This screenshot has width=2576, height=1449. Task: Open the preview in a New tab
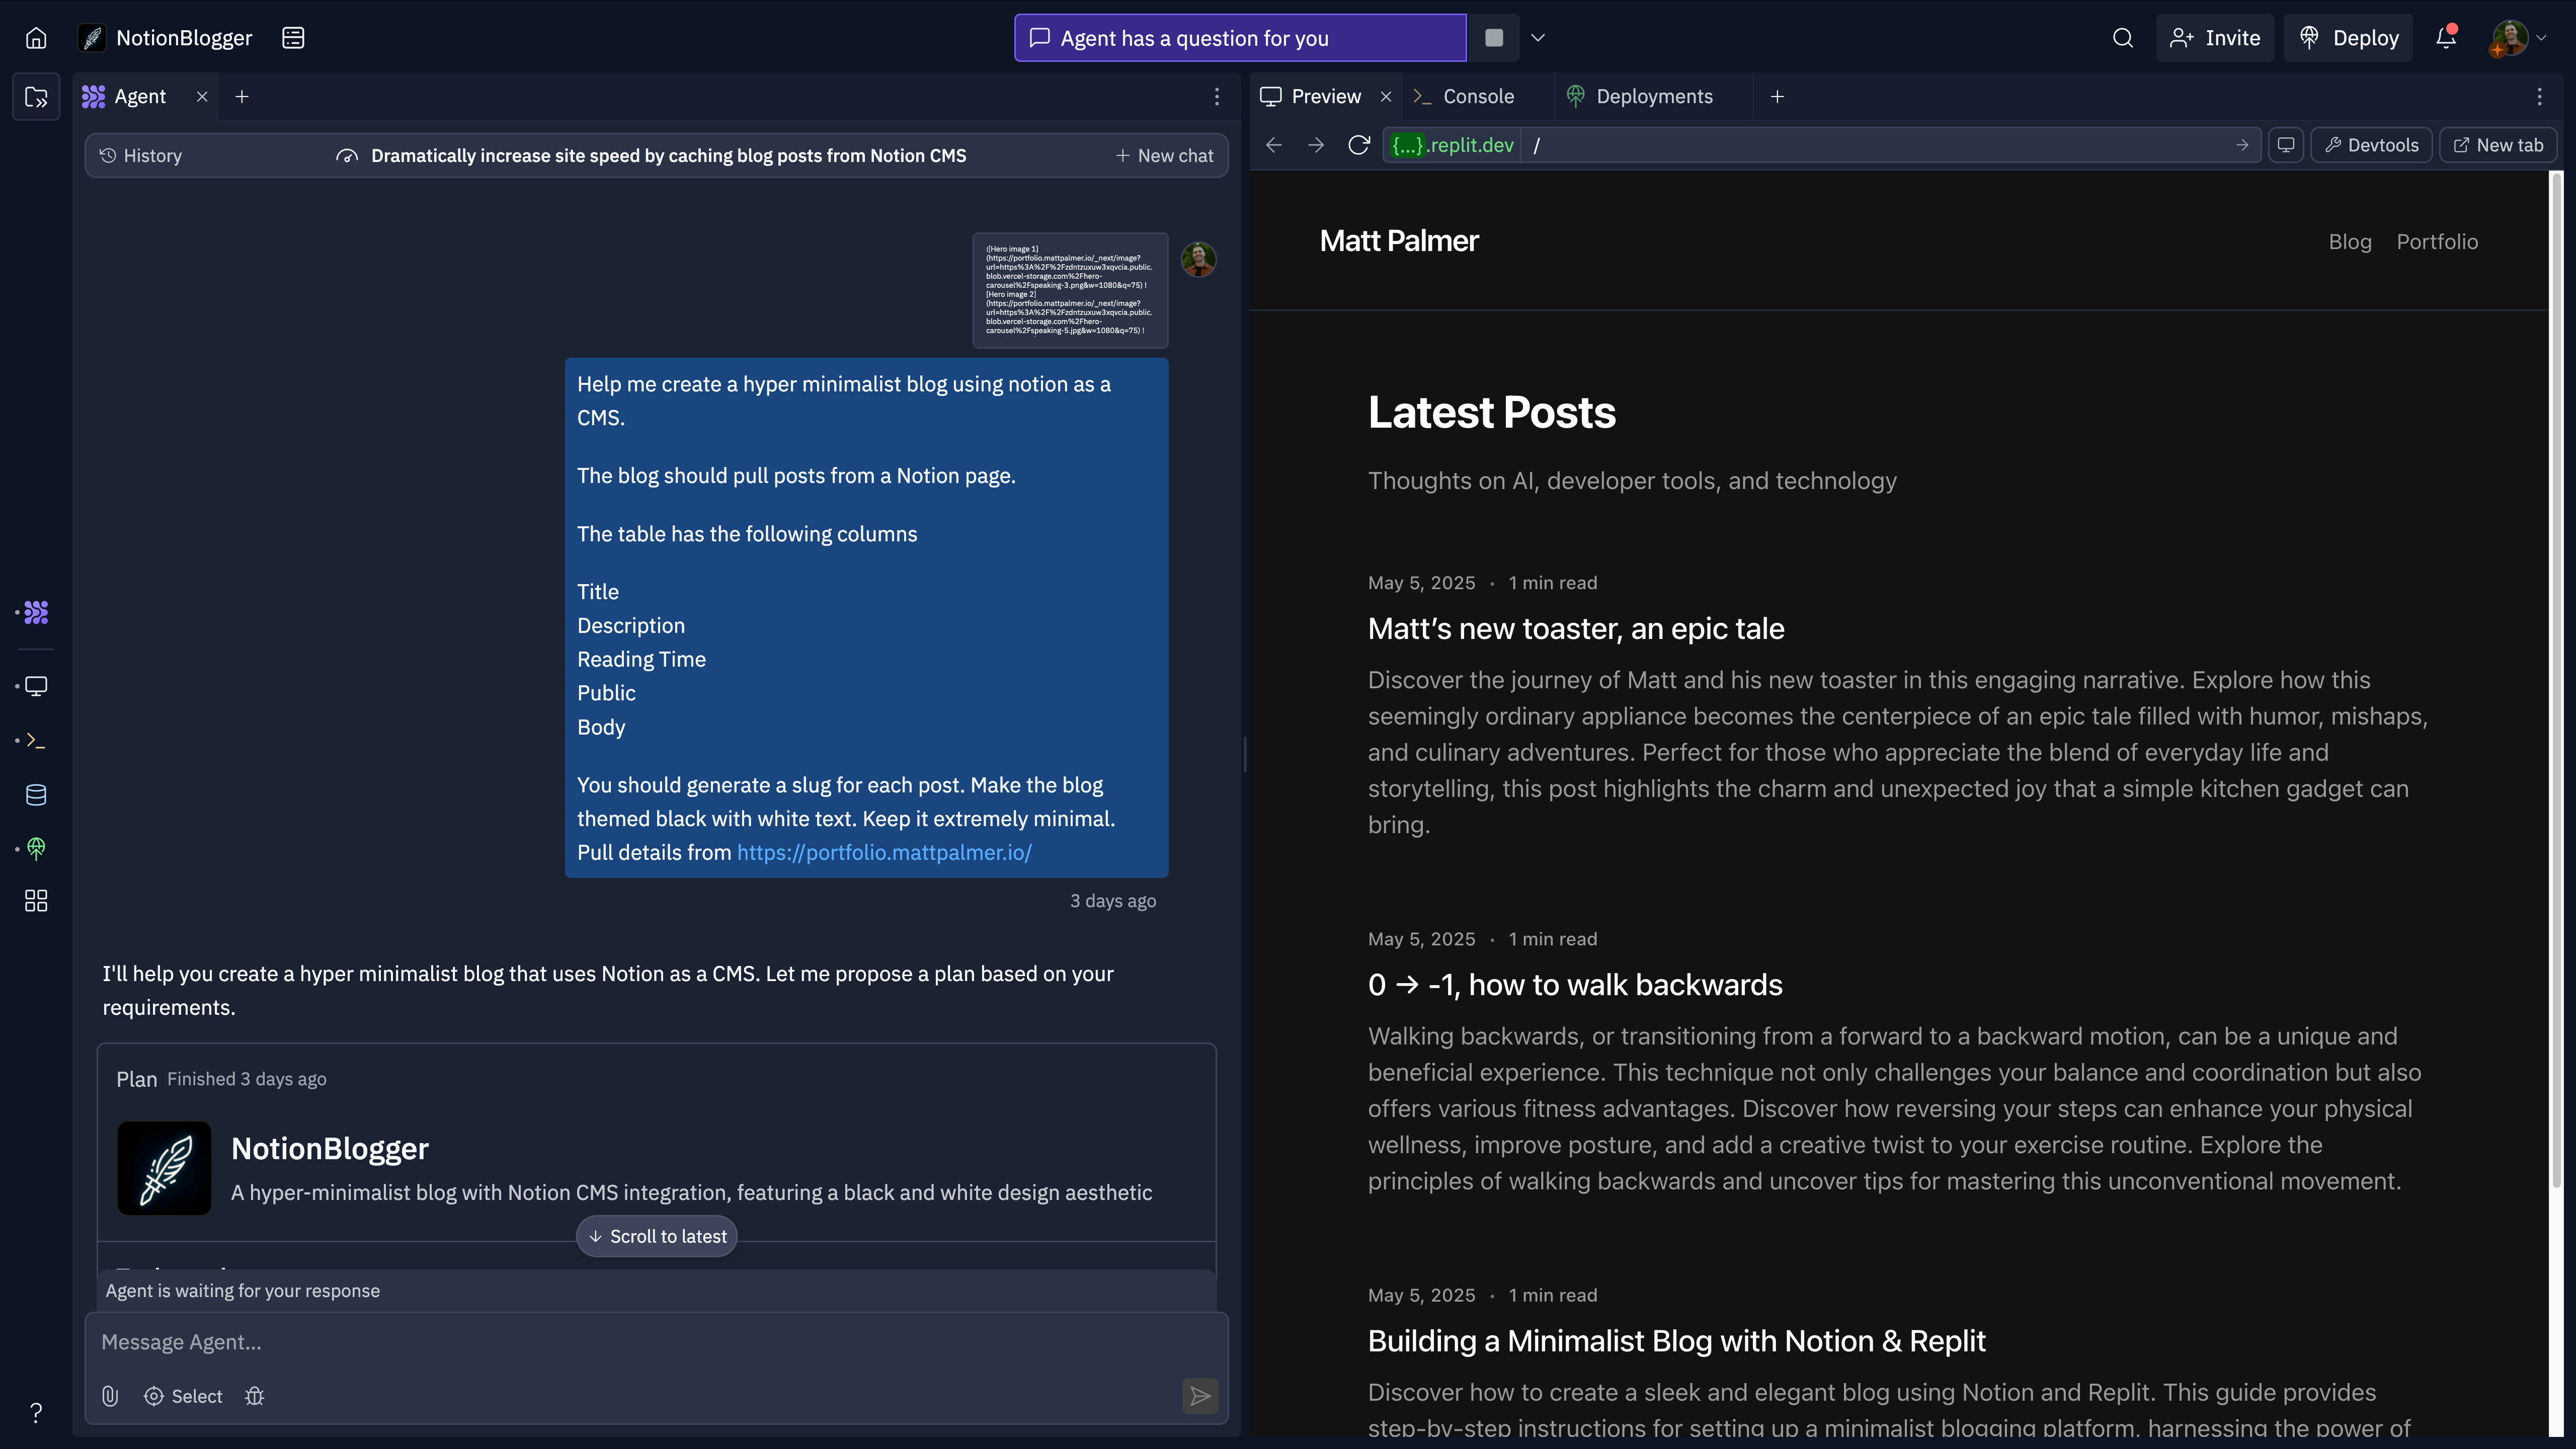2498,146
